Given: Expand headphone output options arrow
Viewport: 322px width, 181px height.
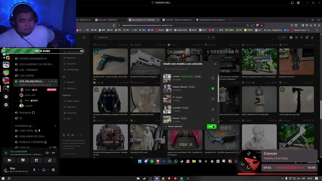Looking at the screenshot, I should 48,170.
